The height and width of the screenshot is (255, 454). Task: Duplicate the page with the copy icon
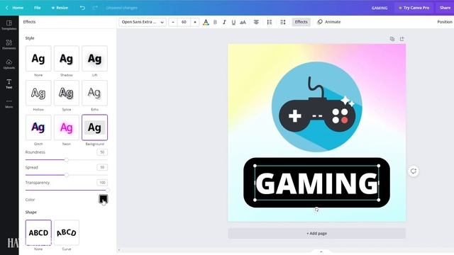(392, 39)
